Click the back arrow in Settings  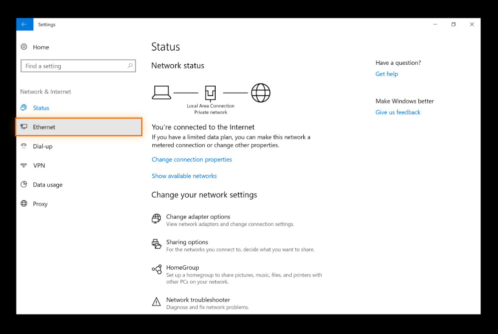[24, 24]
